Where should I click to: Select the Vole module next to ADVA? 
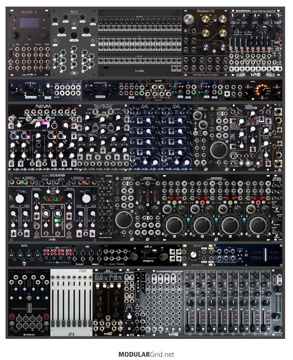pos(211,90)
